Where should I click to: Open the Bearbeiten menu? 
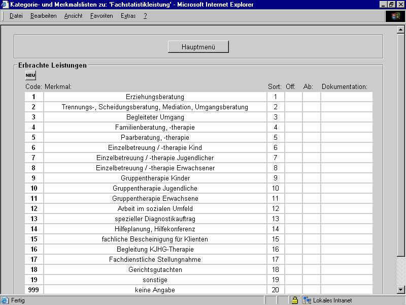44,16
